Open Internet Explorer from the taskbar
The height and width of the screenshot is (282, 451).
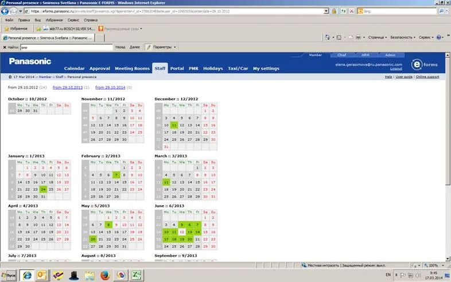pyautogui.click(x=27, y=275)
